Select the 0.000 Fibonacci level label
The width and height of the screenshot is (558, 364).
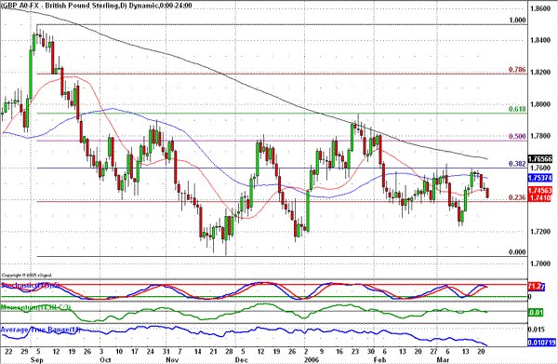pos(517,251)
